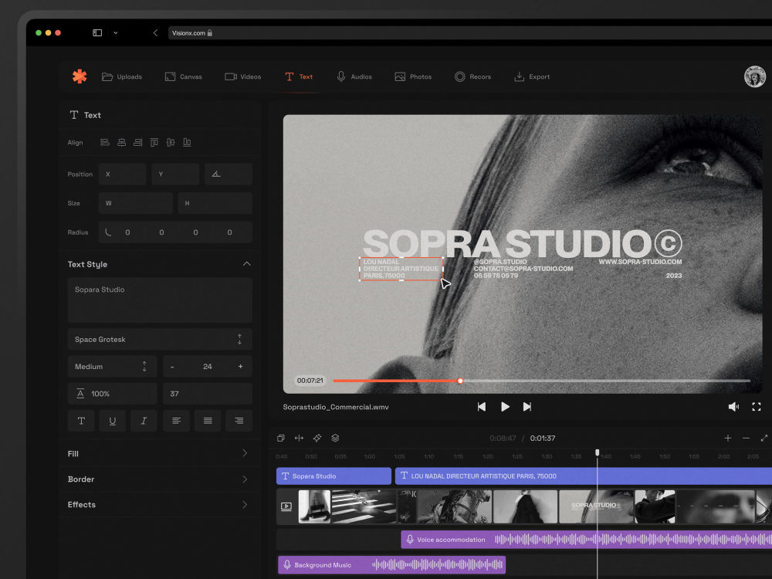Zoom out the timeline with minus

click(746, 438)
